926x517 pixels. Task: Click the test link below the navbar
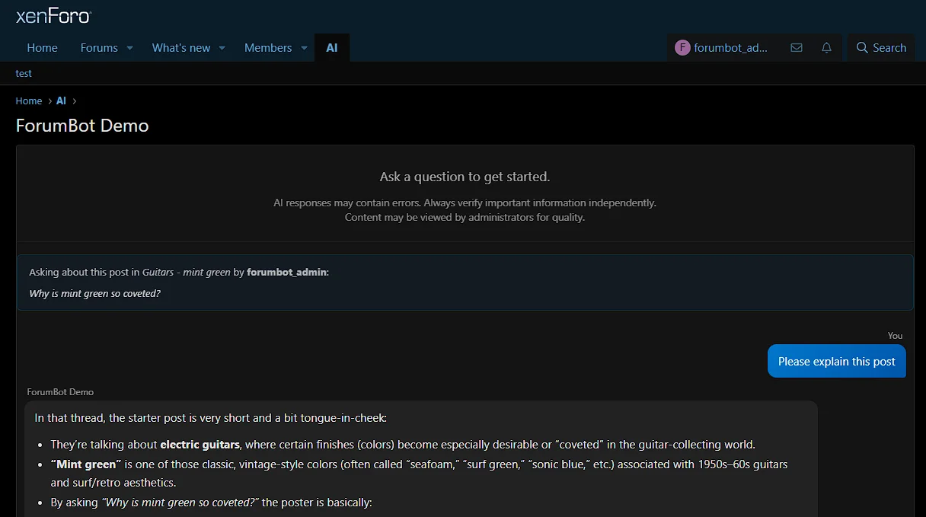tap(24, 73)
